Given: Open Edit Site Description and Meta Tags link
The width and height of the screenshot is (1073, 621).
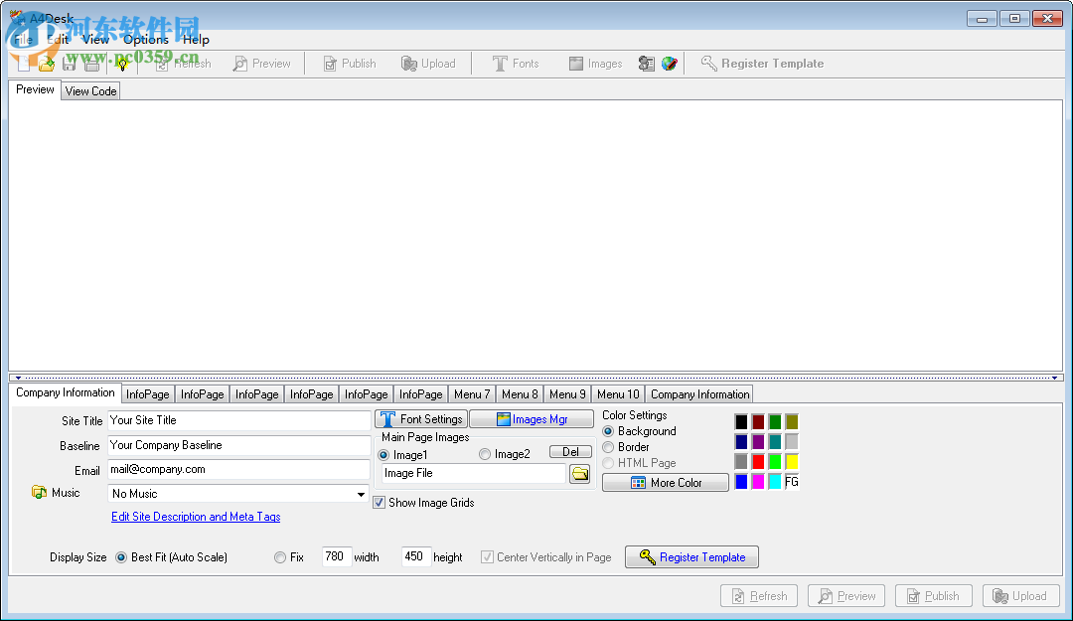Looking at the screenshot, I should coord(196,517).
